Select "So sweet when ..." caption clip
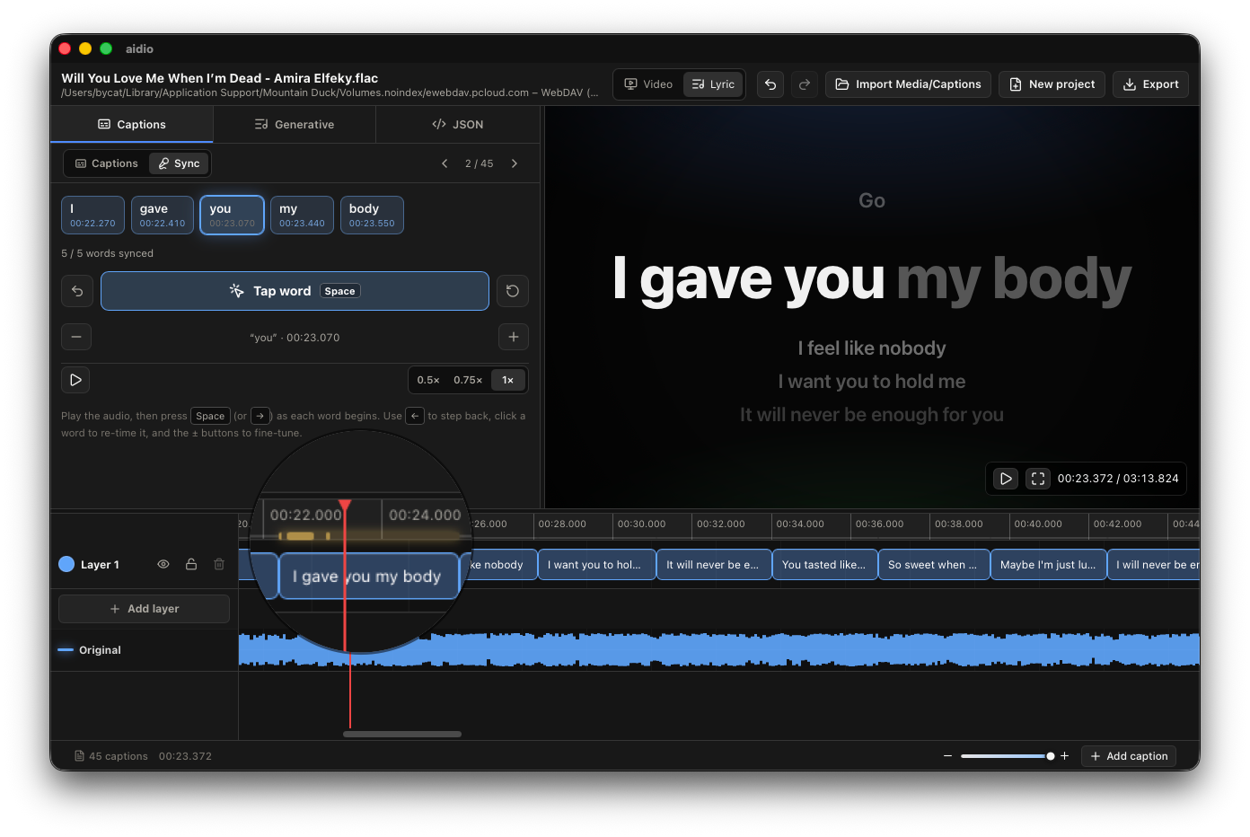 (934, 565)
